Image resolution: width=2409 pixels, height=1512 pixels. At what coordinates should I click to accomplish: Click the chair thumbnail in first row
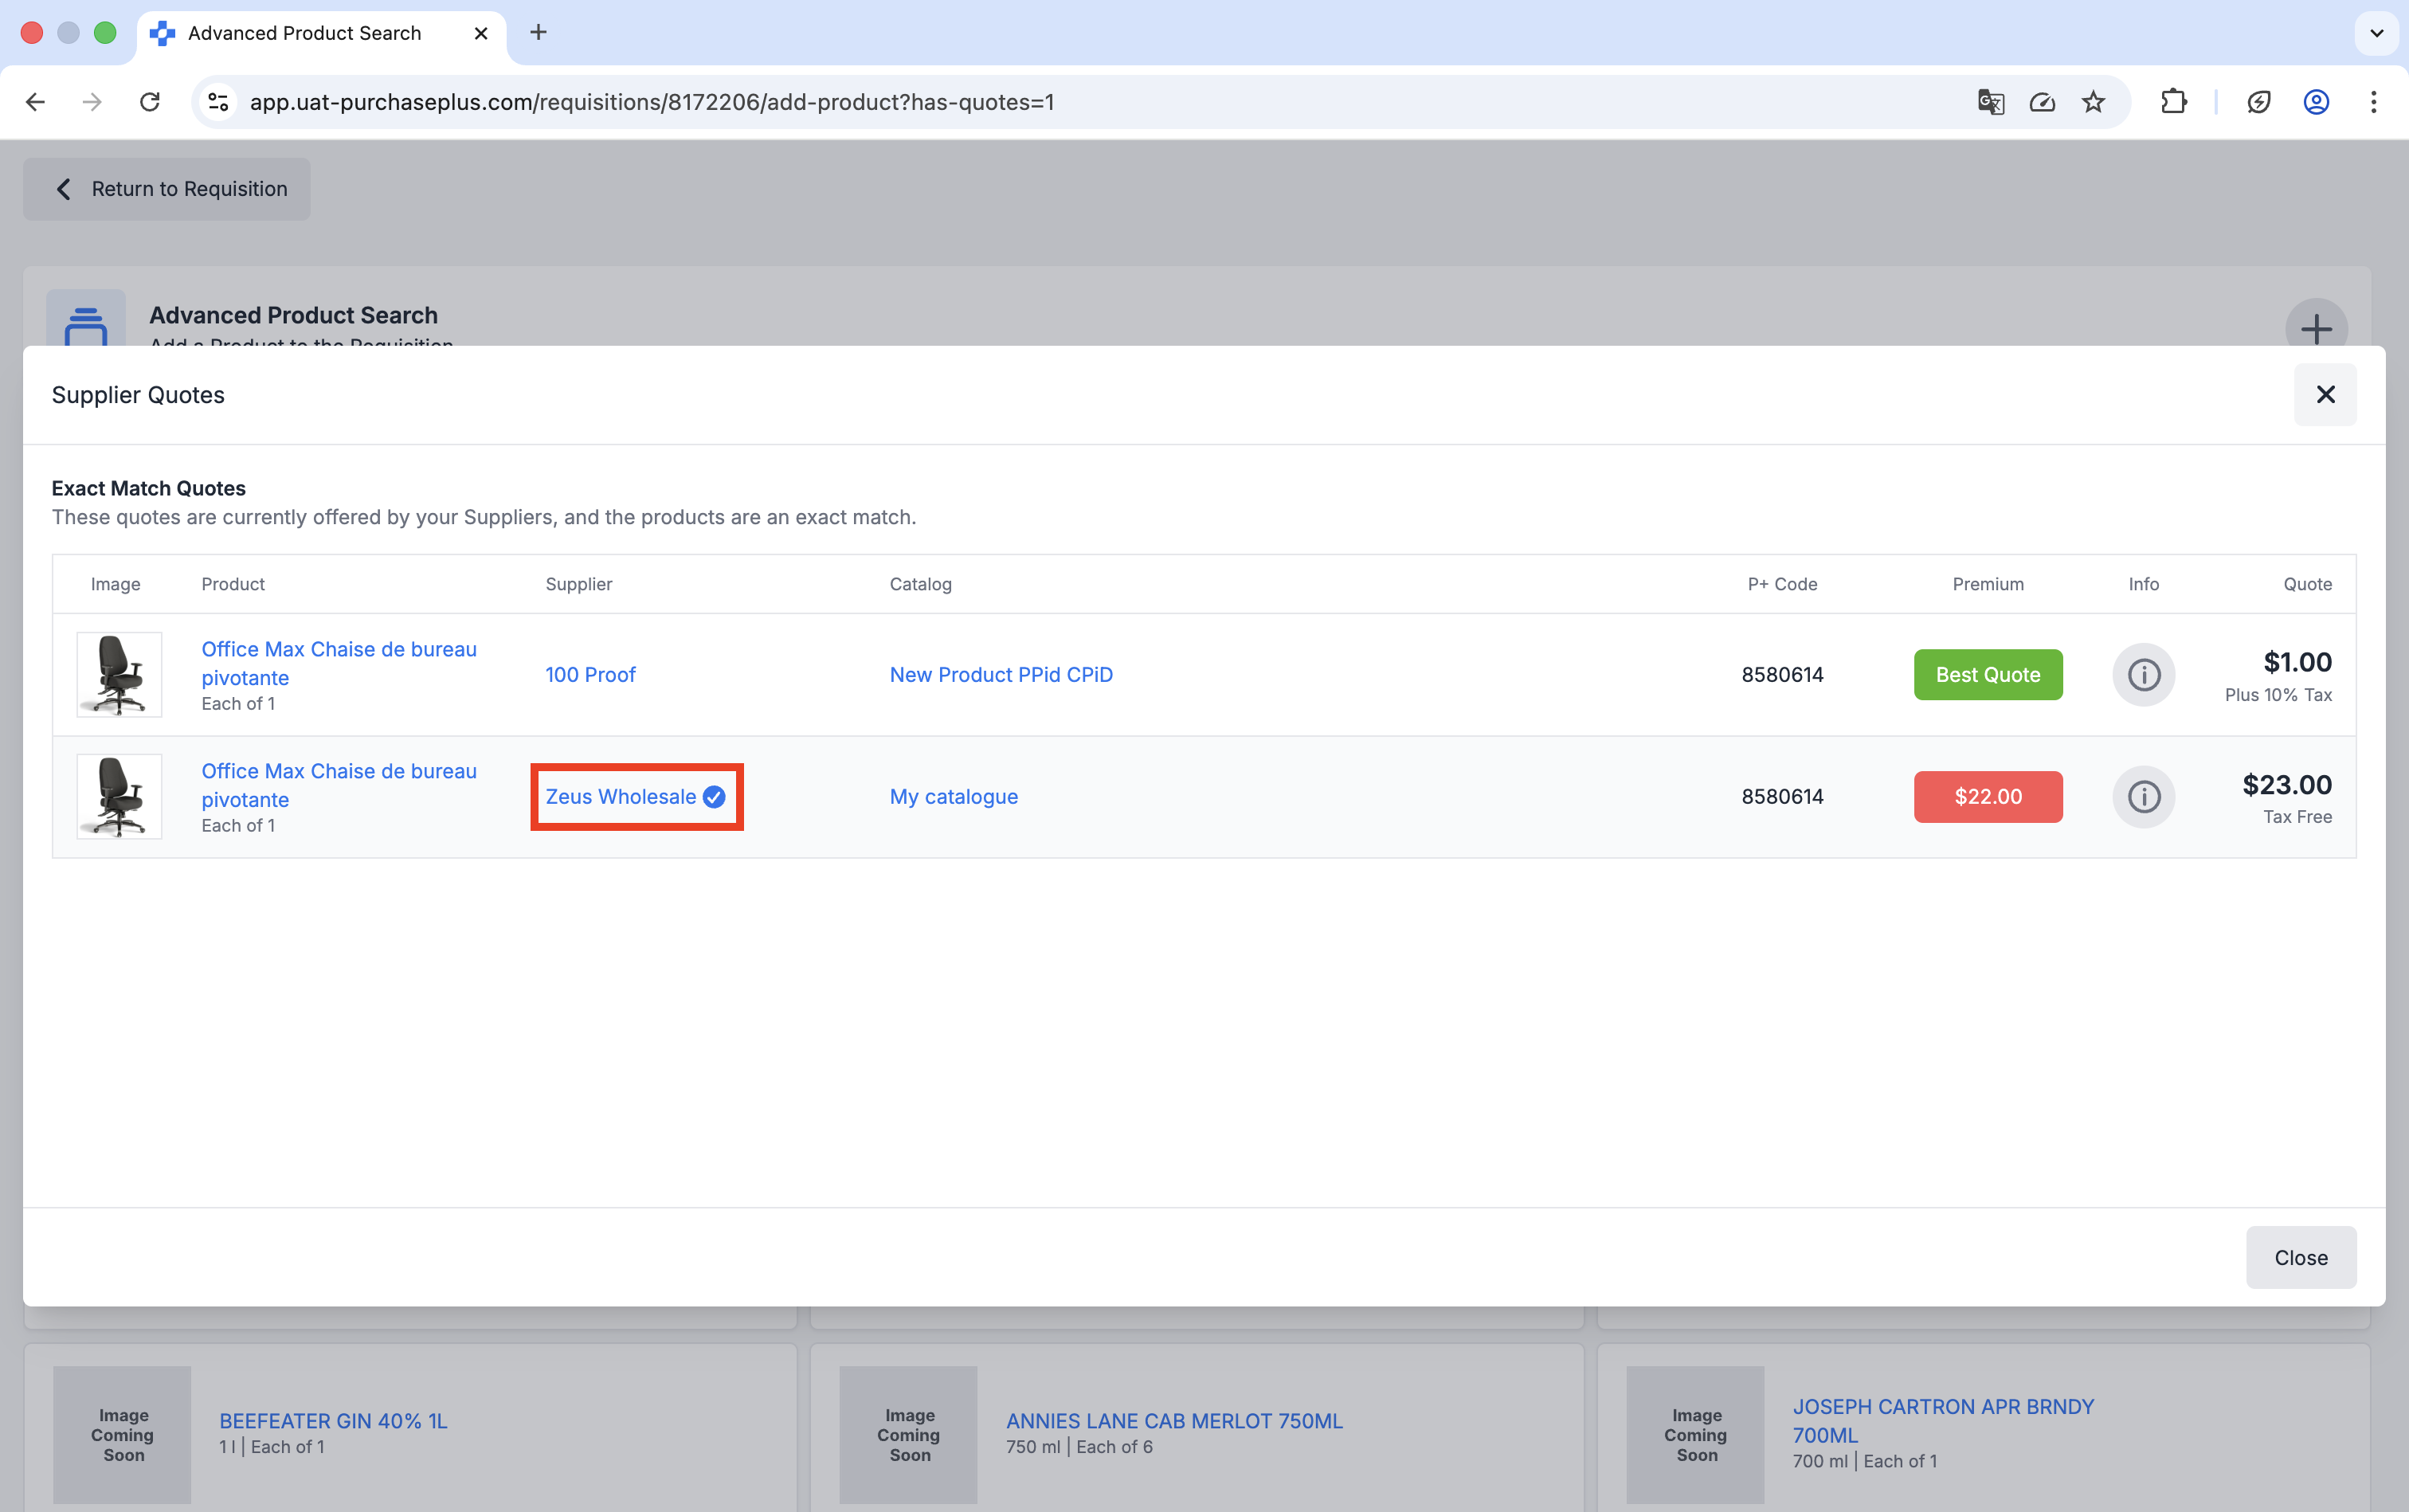pyautogui.click(x=119, y=675)
